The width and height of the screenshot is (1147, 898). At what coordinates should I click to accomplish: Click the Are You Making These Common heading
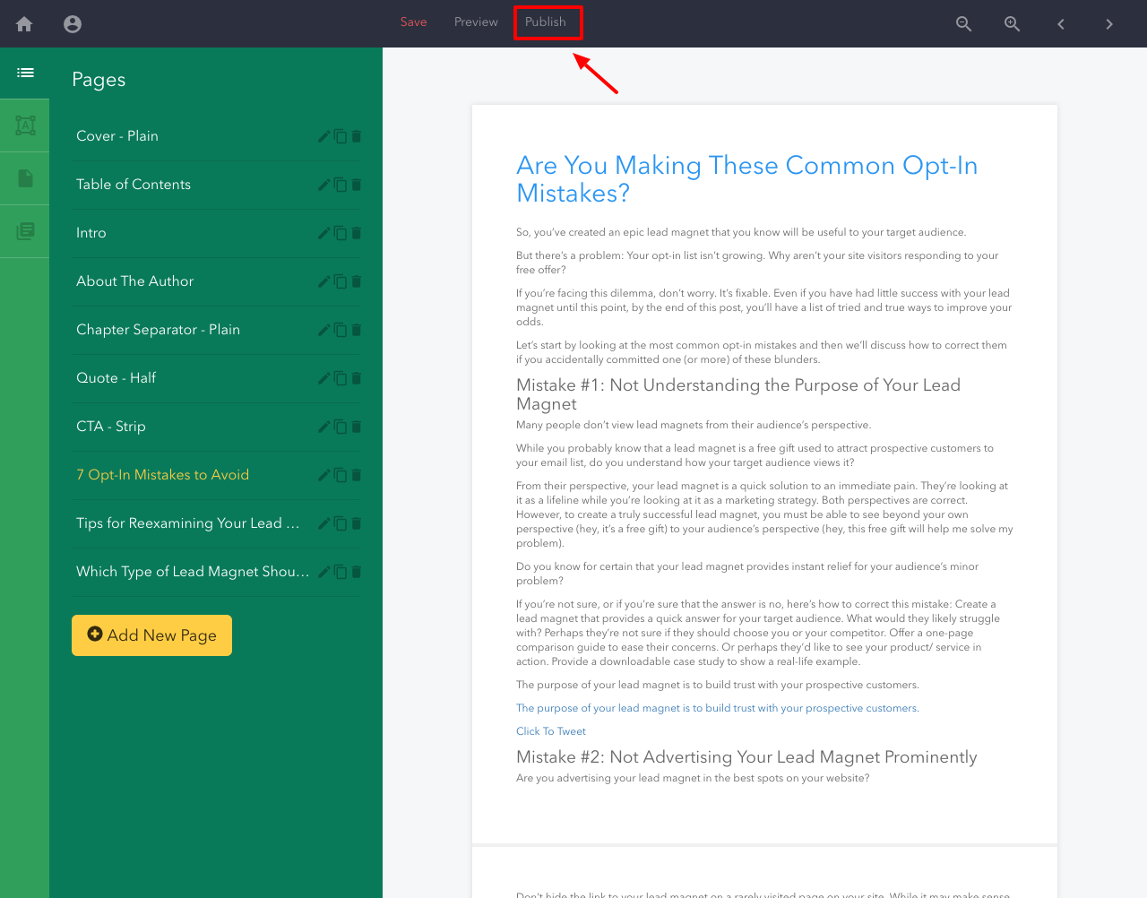coord(746,179)
